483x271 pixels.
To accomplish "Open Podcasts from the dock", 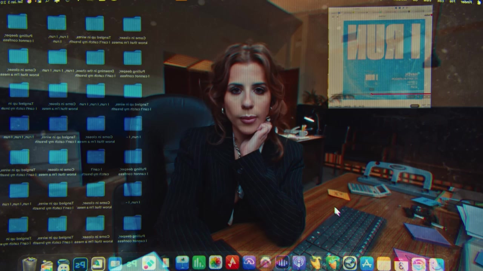I will [x=298, y=263].
